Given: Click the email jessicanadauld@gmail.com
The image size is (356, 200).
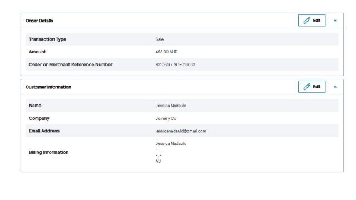Looking at the screenshot, I should point(180,131).
